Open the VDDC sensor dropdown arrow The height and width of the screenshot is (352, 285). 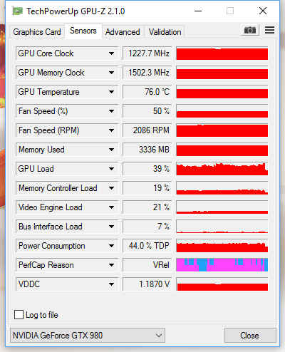pyautogui.click(x=111, y=284)
